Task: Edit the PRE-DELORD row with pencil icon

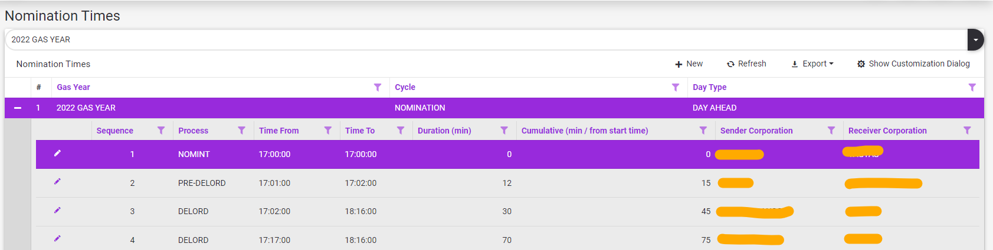Action: click(57, 182)
